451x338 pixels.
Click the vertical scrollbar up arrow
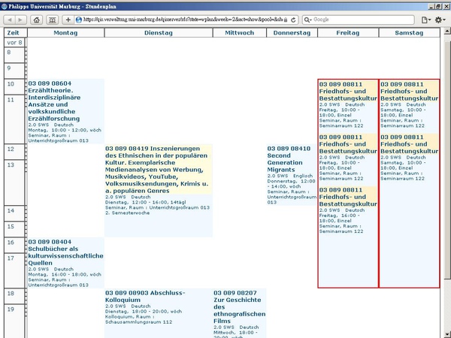click(x=447, y=31)
